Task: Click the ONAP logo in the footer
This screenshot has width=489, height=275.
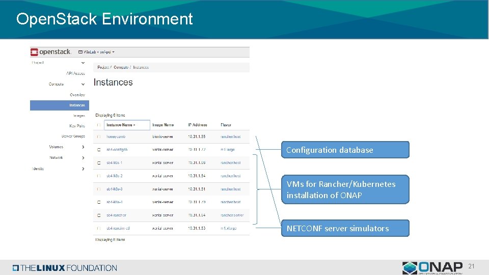Action: pos(432,268)
